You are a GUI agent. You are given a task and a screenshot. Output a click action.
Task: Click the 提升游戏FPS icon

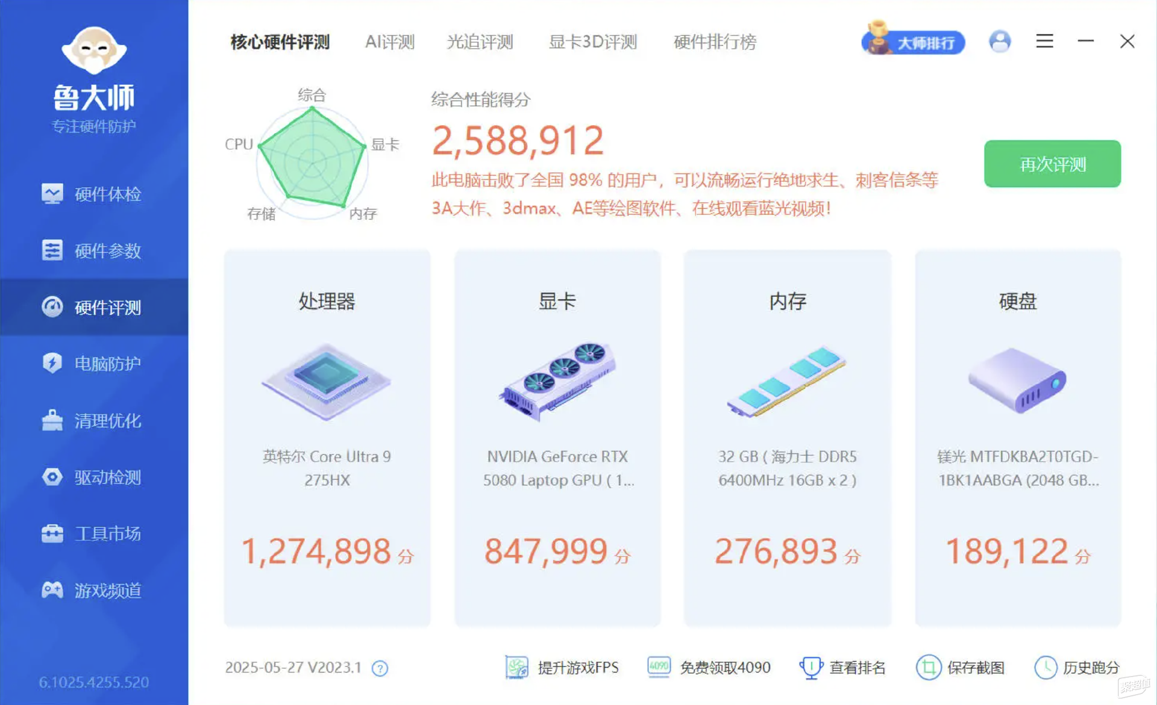pos(516,667)
